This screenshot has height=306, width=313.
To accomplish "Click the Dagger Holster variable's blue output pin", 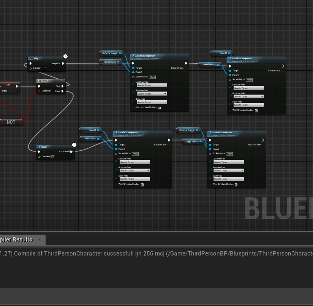I will (201, 142).
